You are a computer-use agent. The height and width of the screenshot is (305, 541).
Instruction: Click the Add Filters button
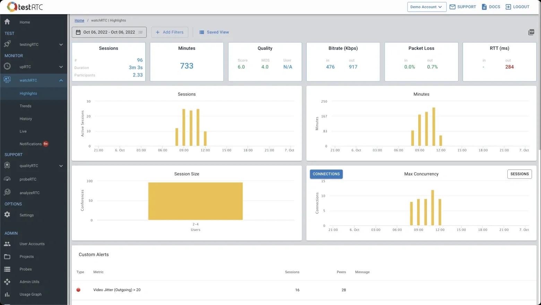click(170, 32)
